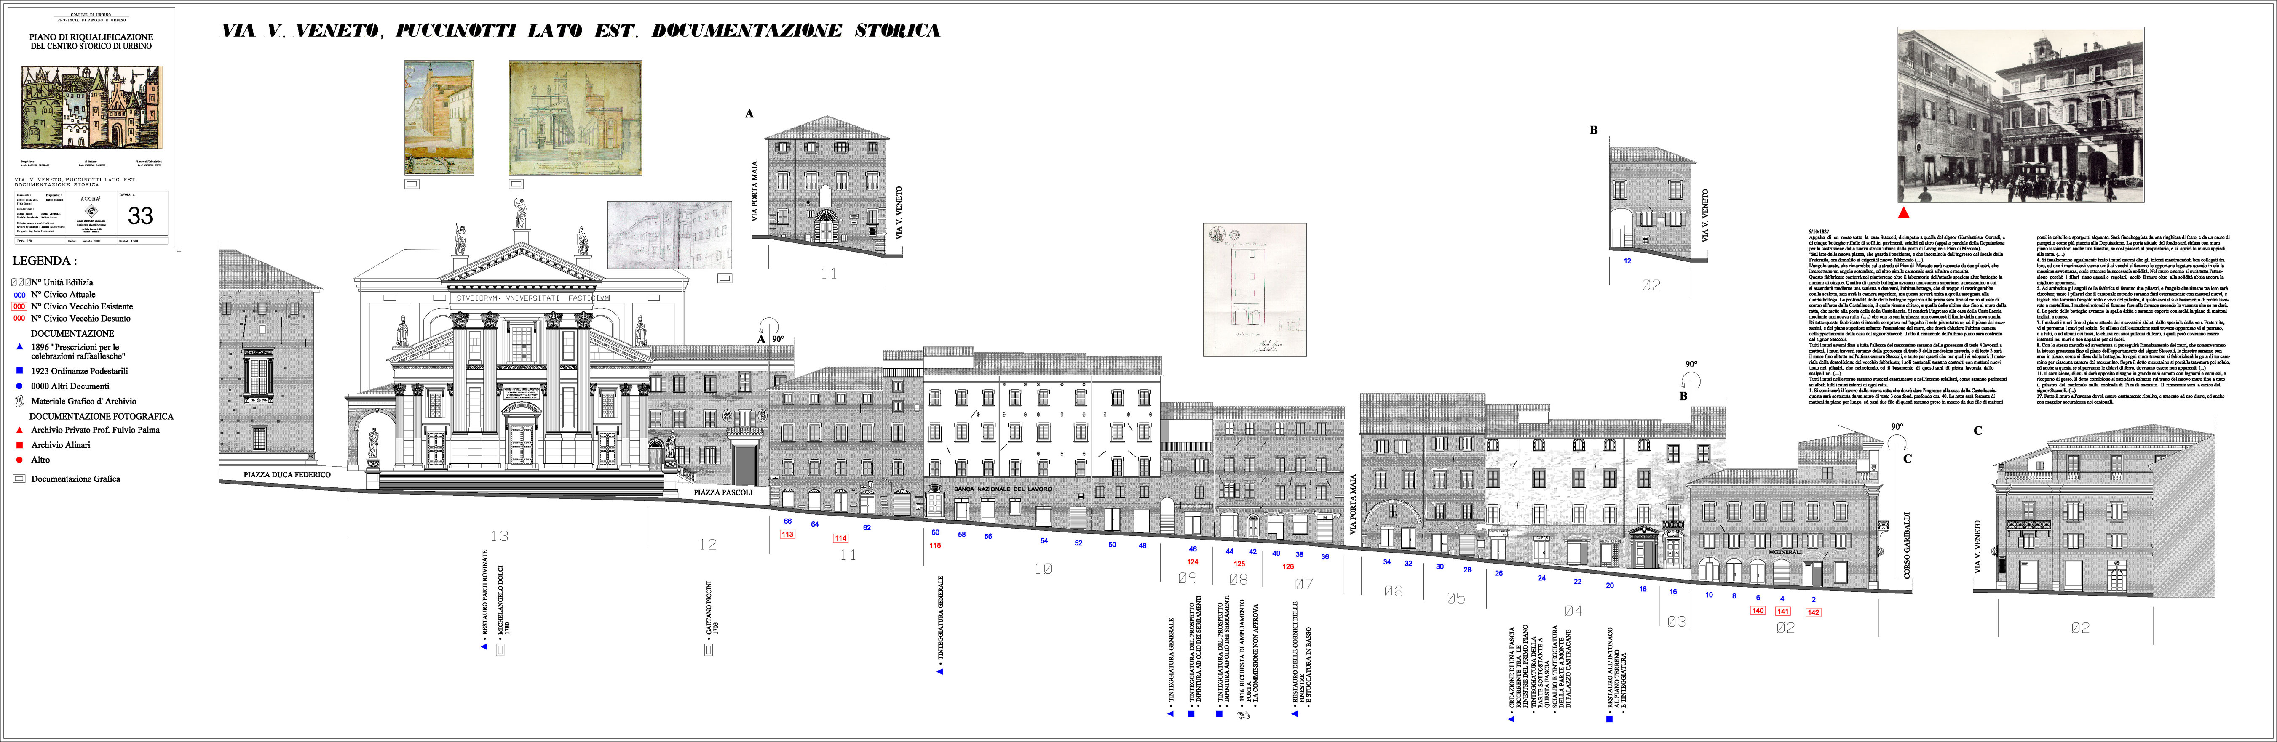The width and height of the screenshot is (2277, 742).
Task: Click the old civic number box 140
Action: [x=1757, y=610]
